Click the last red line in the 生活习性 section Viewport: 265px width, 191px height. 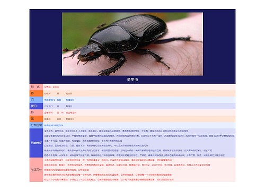point(109,179)
